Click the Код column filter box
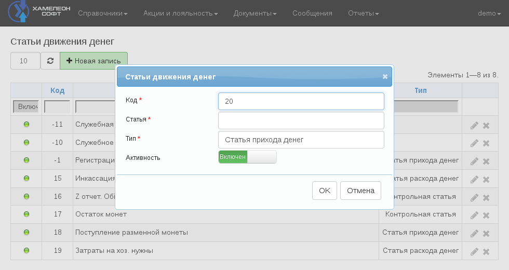This screenshot has height=270, width=509. pos(57,107)
